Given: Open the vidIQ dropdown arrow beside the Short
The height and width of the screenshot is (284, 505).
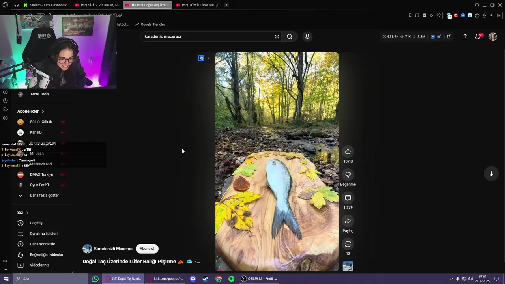Looking at the screenshot, I should tap(208, 58).
